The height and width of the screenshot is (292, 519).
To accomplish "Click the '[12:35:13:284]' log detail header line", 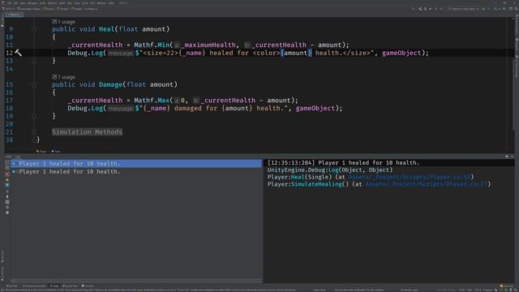I will [343, 163].
